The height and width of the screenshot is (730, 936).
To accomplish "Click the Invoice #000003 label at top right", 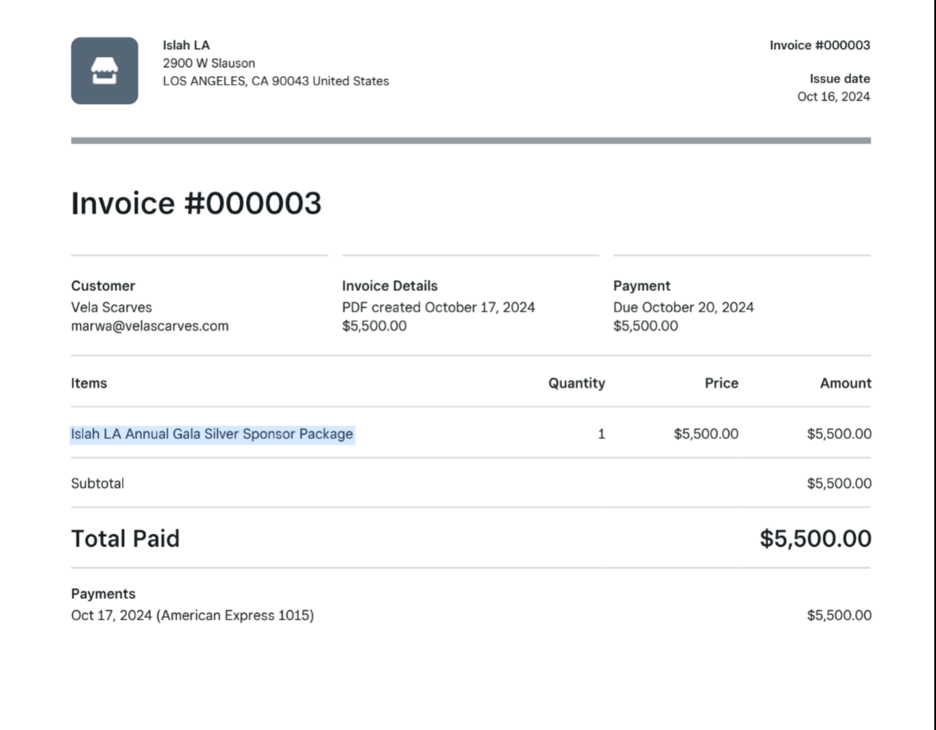I will tap(819, 45).
